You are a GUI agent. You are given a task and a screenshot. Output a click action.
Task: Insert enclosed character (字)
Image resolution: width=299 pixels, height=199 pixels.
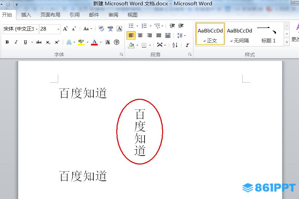click(117, 42)
